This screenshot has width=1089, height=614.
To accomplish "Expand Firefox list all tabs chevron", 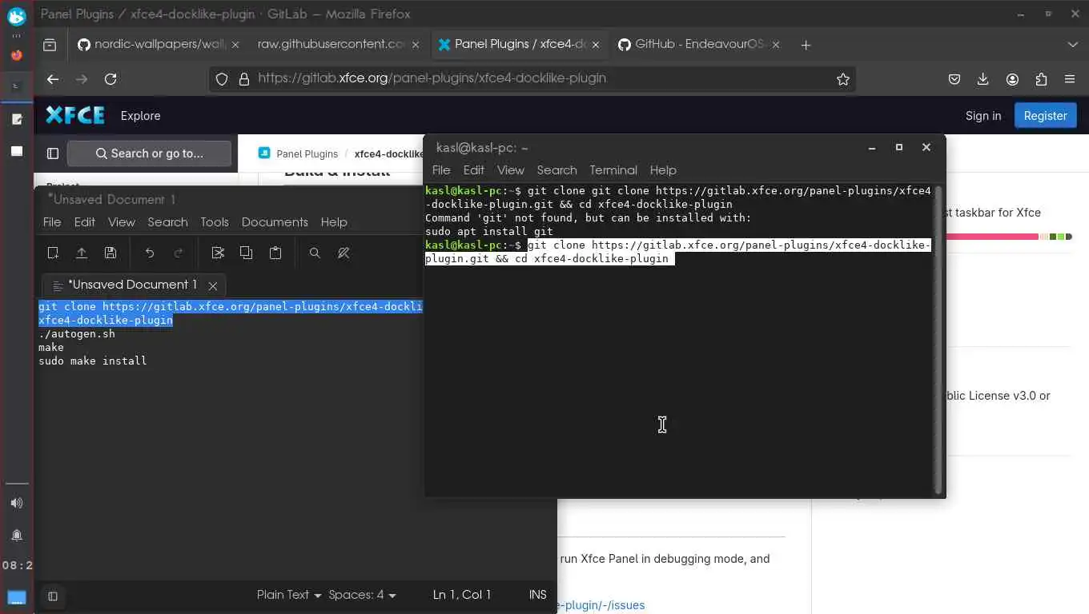I will coord(1073,45).
